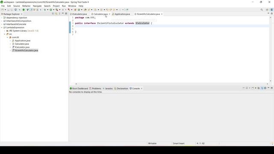The height and width of the screenshot is (154, 274).
Task: Expand the InterfacesVsConcrete project
Action: pos(2,24)
